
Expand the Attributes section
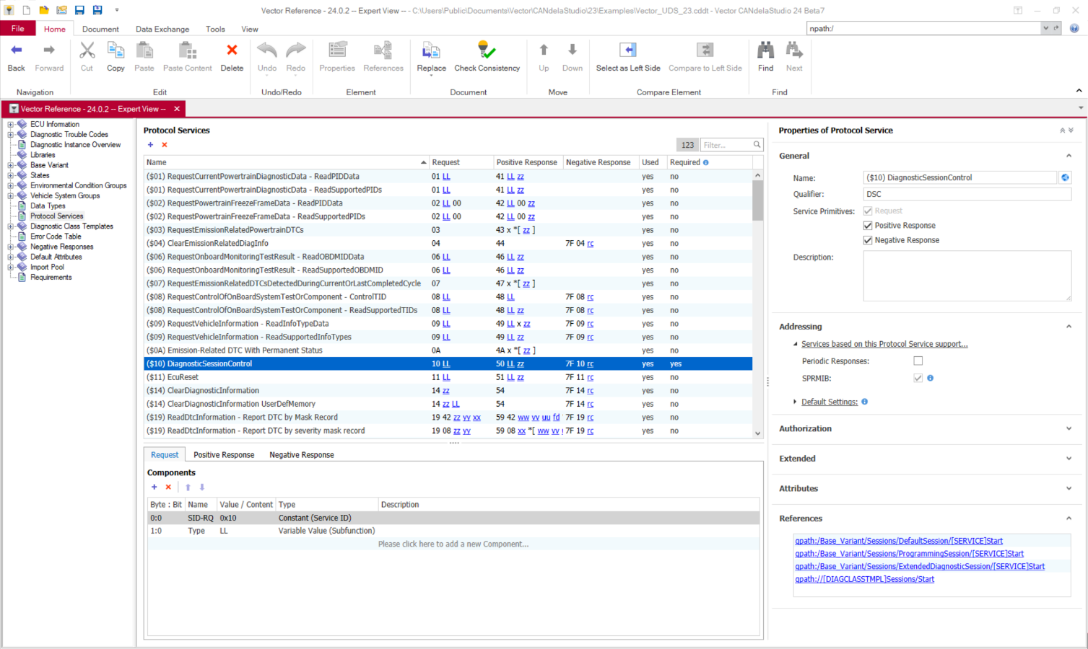(1069, 489)
